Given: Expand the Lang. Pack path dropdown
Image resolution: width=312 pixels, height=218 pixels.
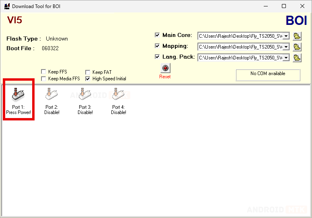Looking at the screenshot, I should [286, 58].
